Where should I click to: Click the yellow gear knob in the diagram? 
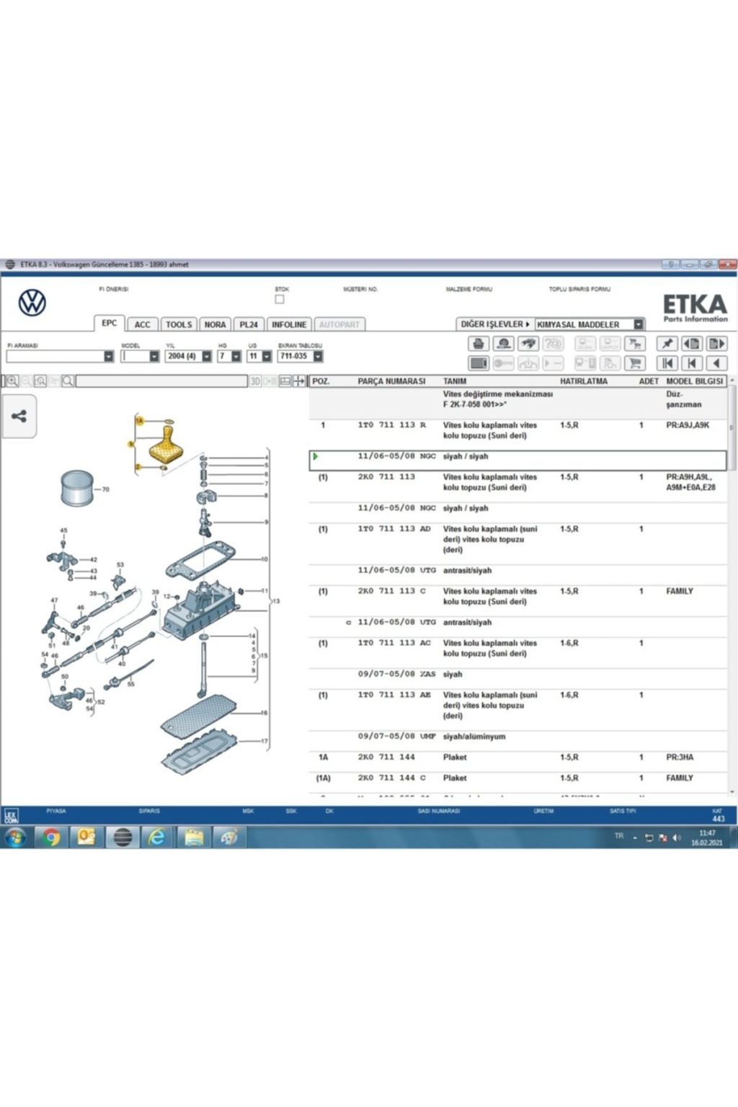tap(166, 445)
